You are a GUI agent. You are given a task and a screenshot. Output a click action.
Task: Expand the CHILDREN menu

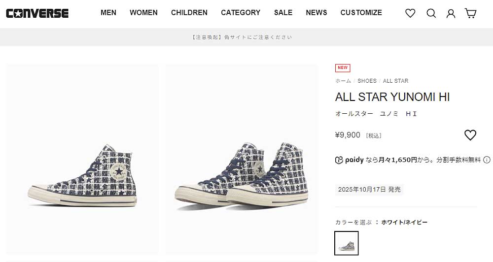click(189, 13)
